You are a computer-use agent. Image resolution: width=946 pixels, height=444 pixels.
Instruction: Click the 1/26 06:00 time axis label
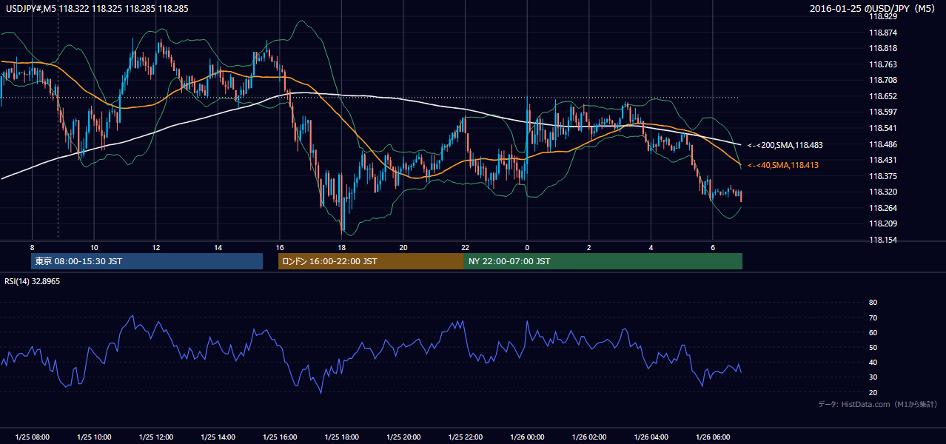[x=712, y=437]
